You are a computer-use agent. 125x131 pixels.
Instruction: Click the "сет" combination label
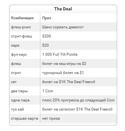[14, 82]
